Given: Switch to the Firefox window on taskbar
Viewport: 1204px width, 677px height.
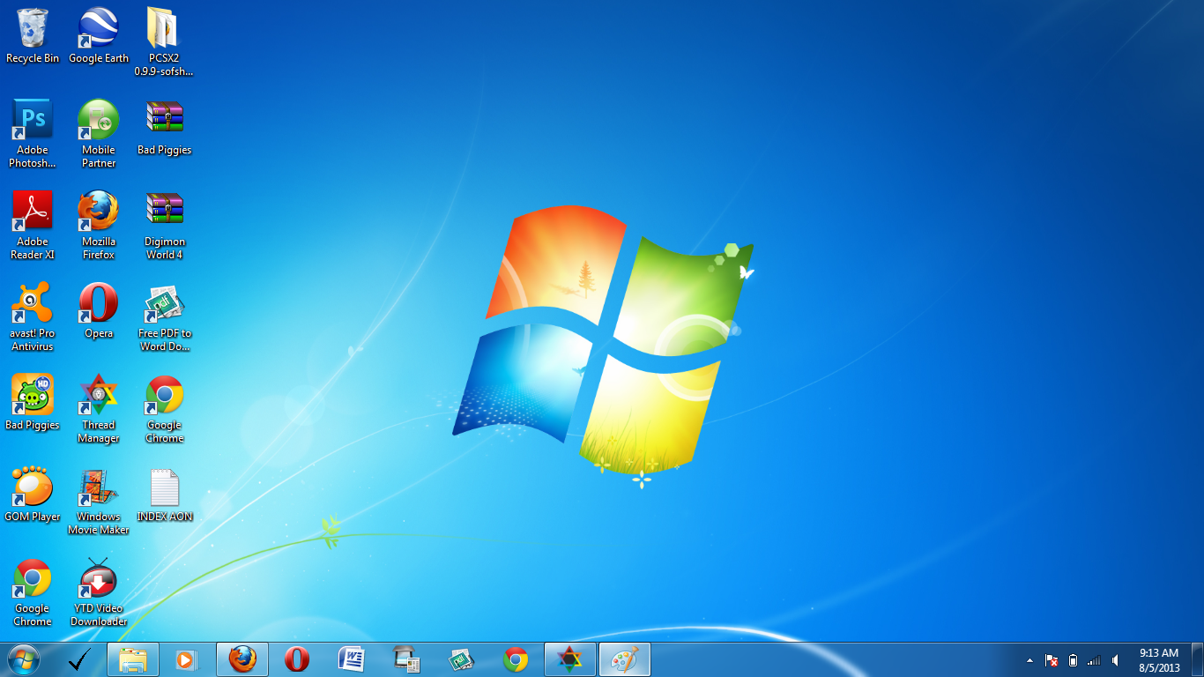Looking at the screenshot, I should [x=242, y=658].
